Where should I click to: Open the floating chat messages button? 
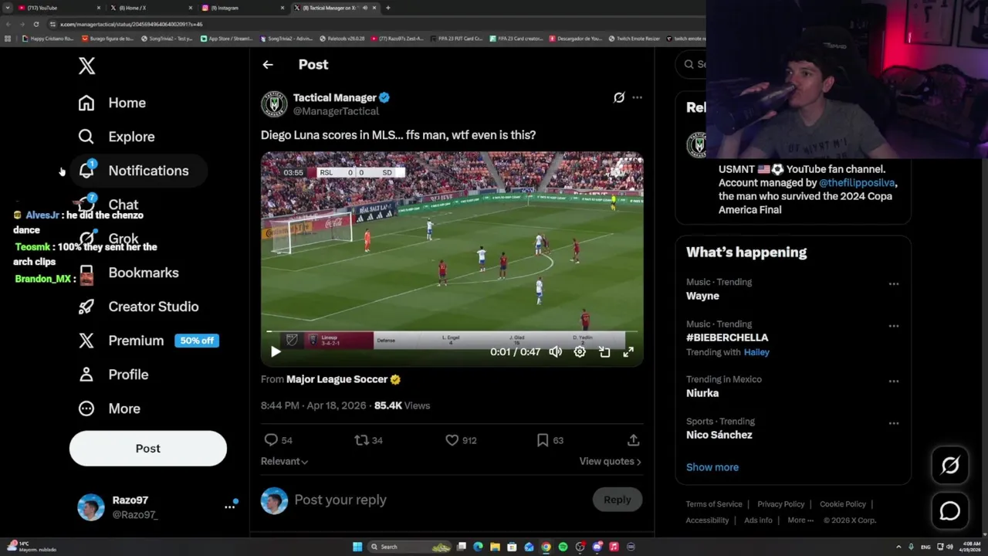[950, 511]
